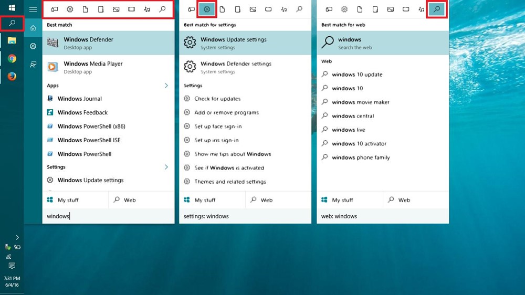525x295 pixels.
Task: Select the Videos filter in the 'windows' panel
Action: 131,9
